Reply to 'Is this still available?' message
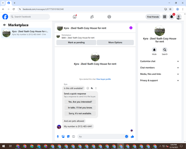The image size is (186, 149). pyautogui.click(x=92, y=88)
